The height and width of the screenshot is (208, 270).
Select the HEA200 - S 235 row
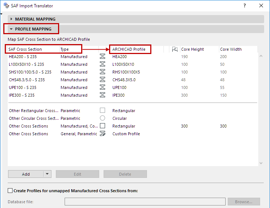click(x=133, y=57)
